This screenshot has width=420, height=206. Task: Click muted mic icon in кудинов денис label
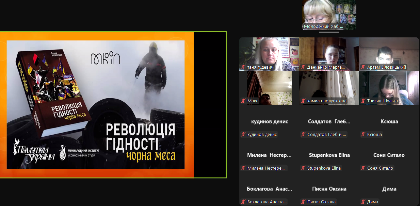pos(243,135)
